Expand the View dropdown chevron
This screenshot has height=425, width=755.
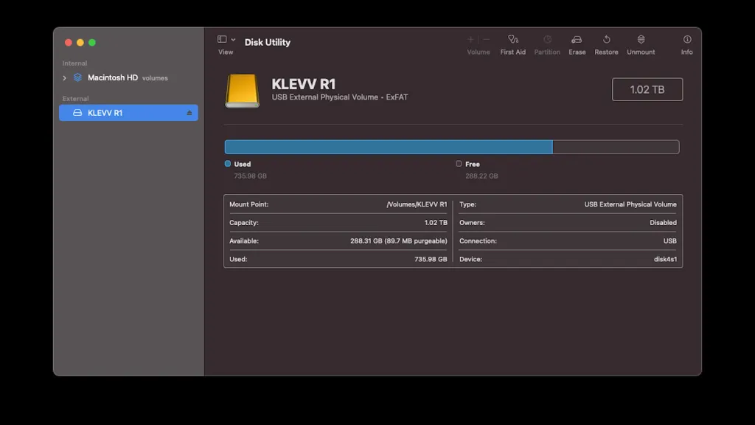(233, 40)
